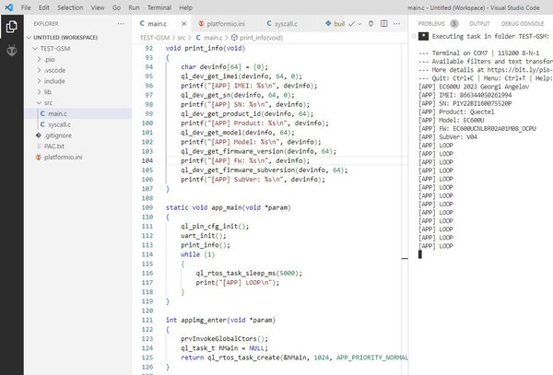The width and height of the screenshot is (553, 375).
Task: Open the PlatformIO alien icon in activity bar
Action: tap(12, 51)
